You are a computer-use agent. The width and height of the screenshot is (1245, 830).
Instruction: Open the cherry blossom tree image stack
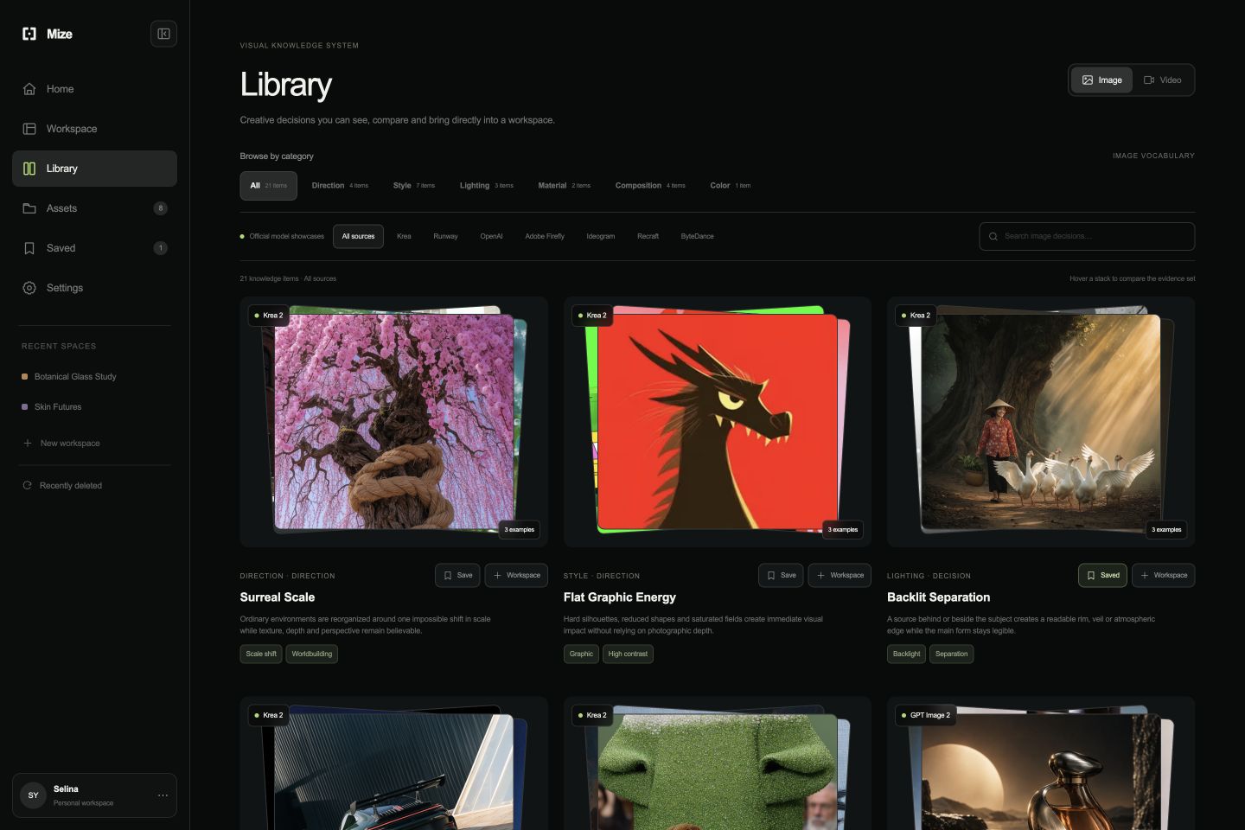394,422
